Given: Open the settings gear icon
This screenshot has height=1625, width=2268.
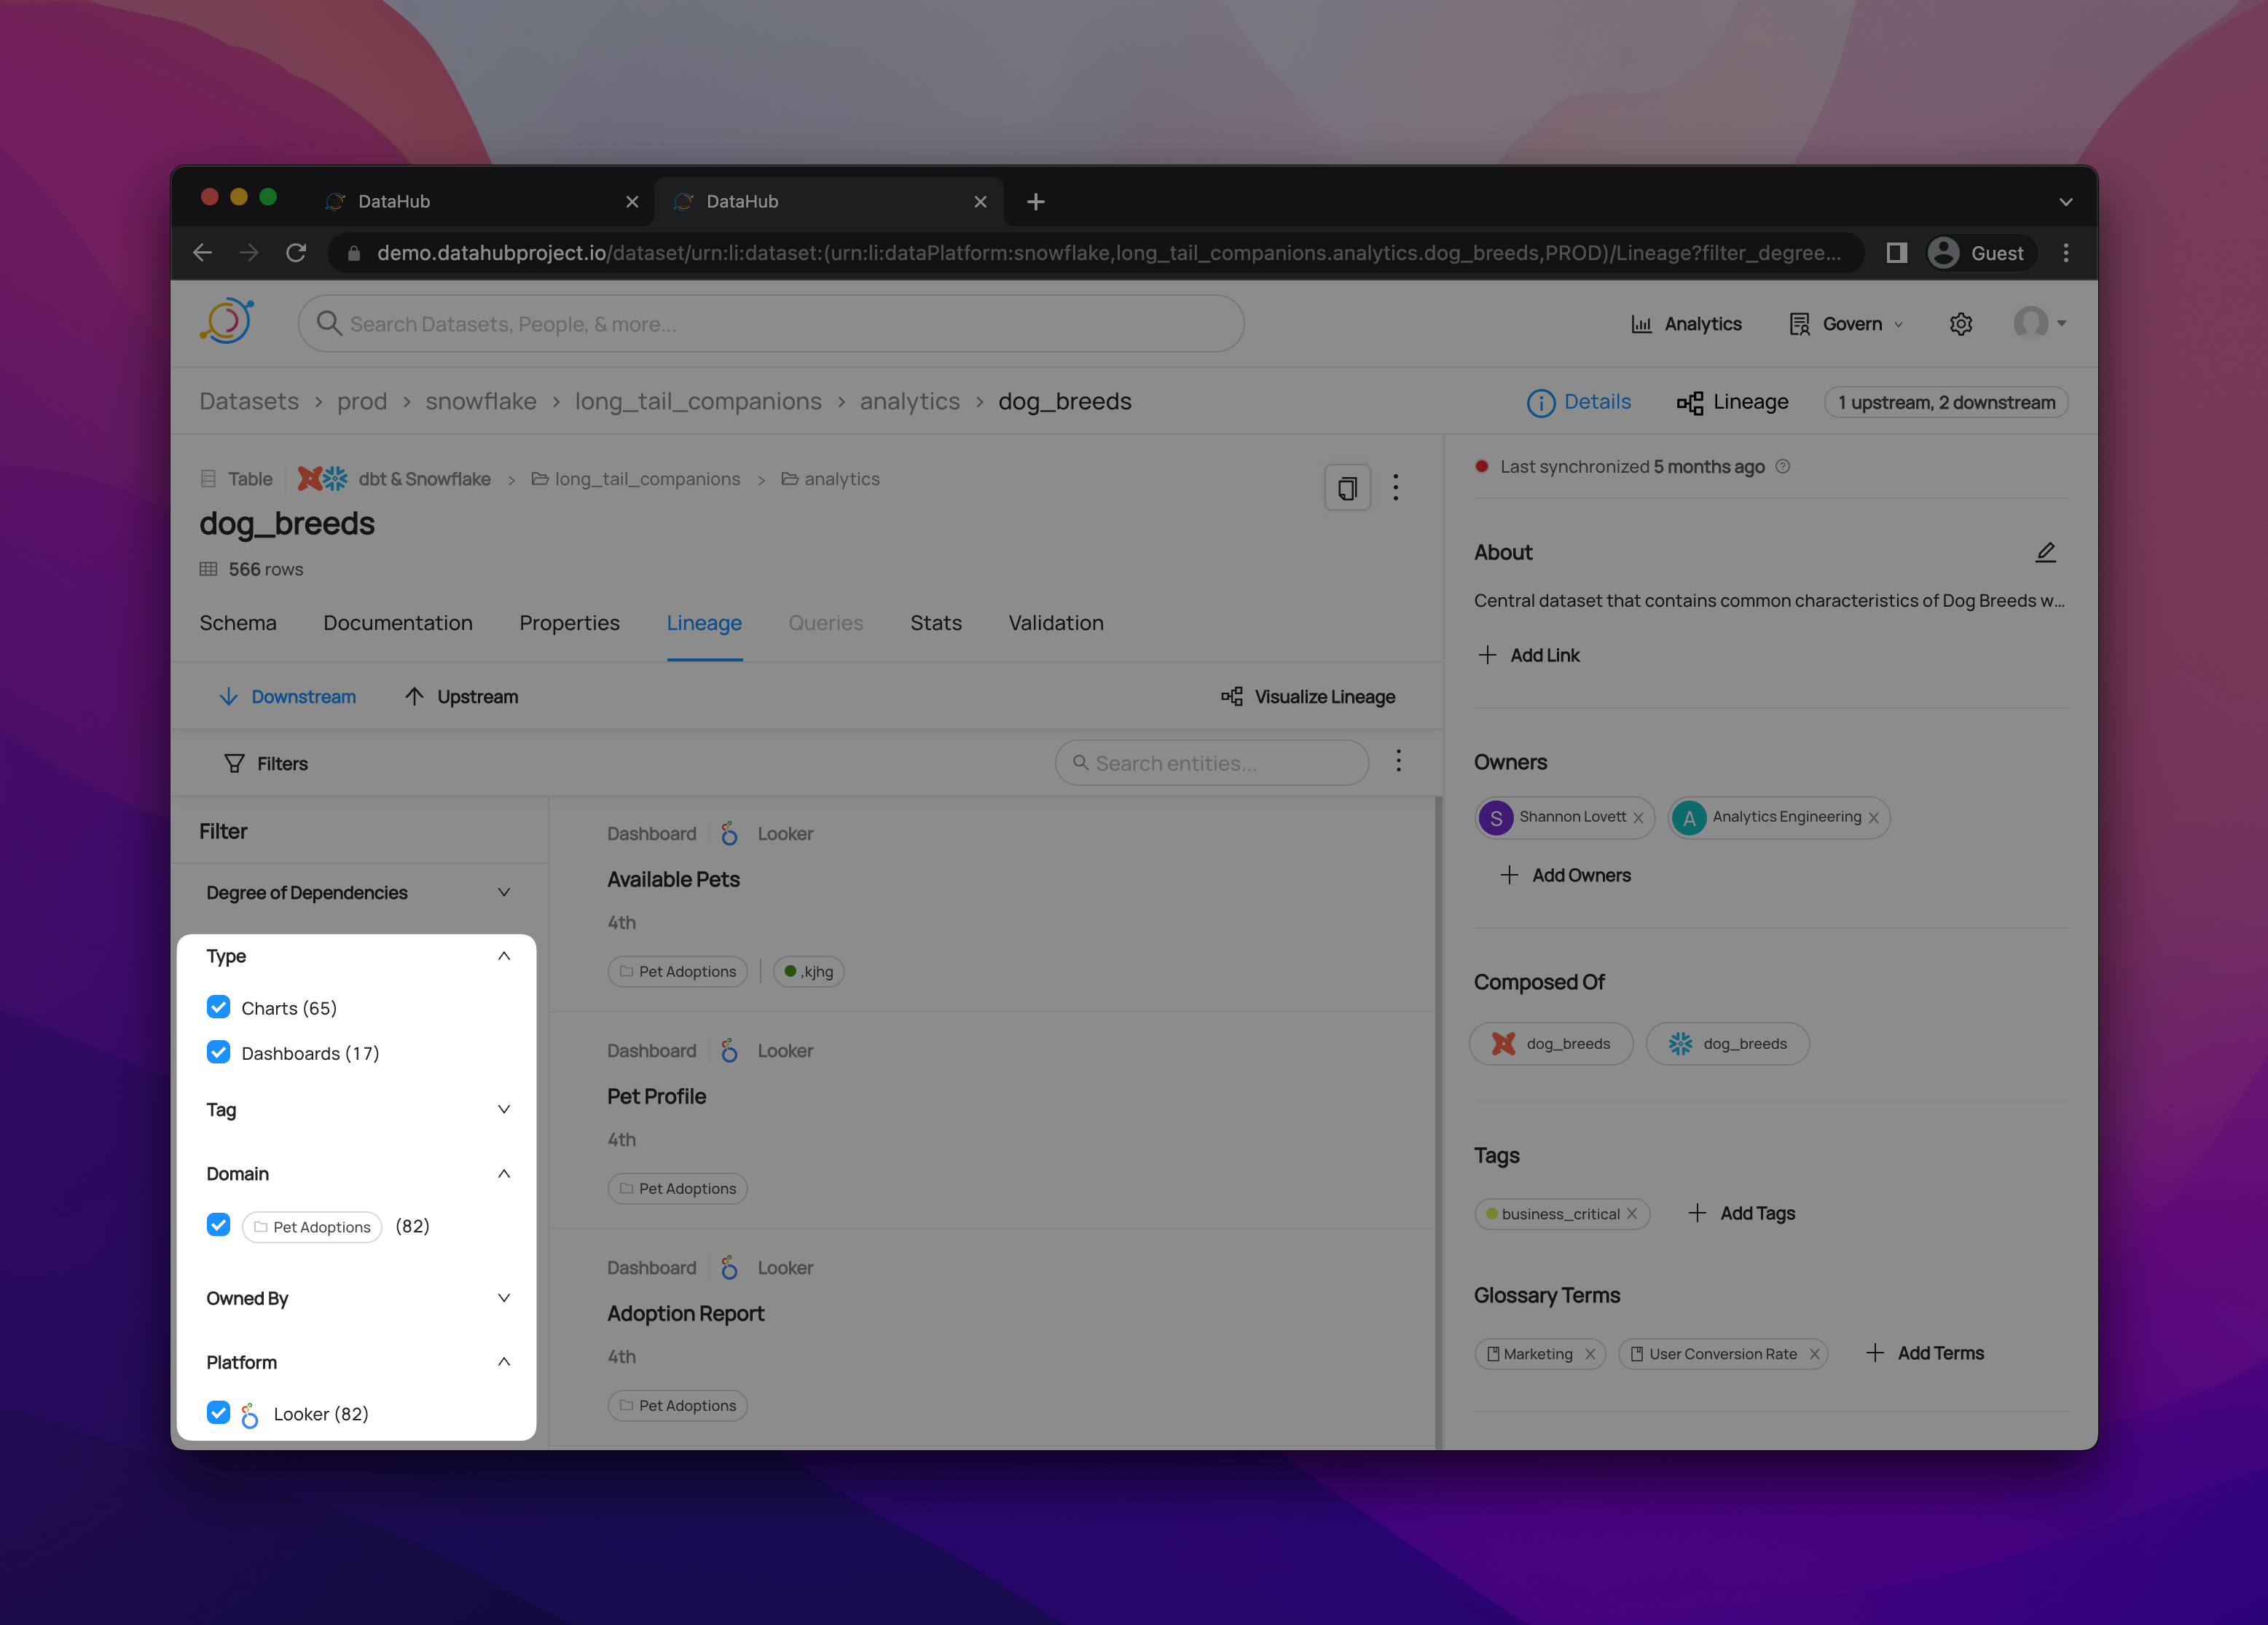Looking at the screenshot, I should click(x=1960, y=324).
